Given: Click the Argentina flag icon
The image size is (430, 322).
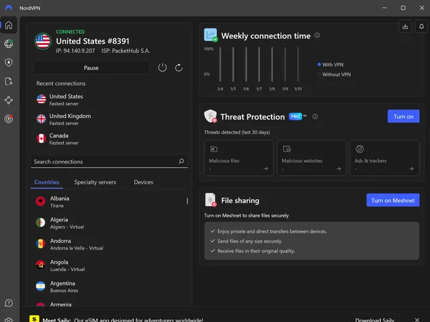Looking at the screenshot, I should point(40,286).
